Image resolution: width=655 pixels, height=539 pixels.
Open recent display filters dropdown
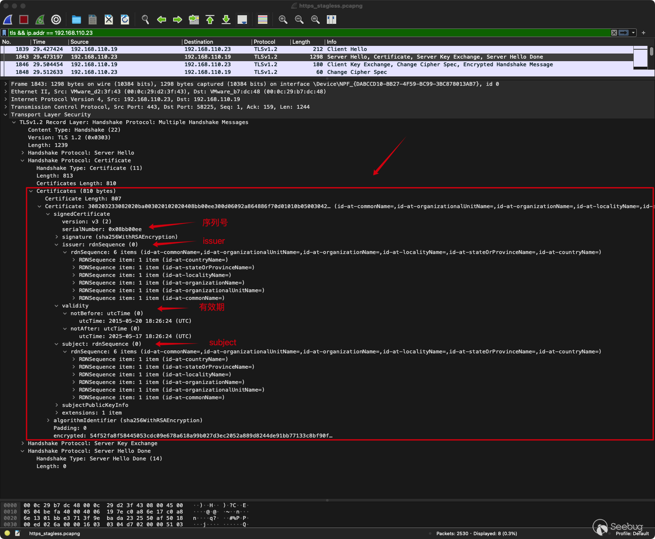point(633,33)
